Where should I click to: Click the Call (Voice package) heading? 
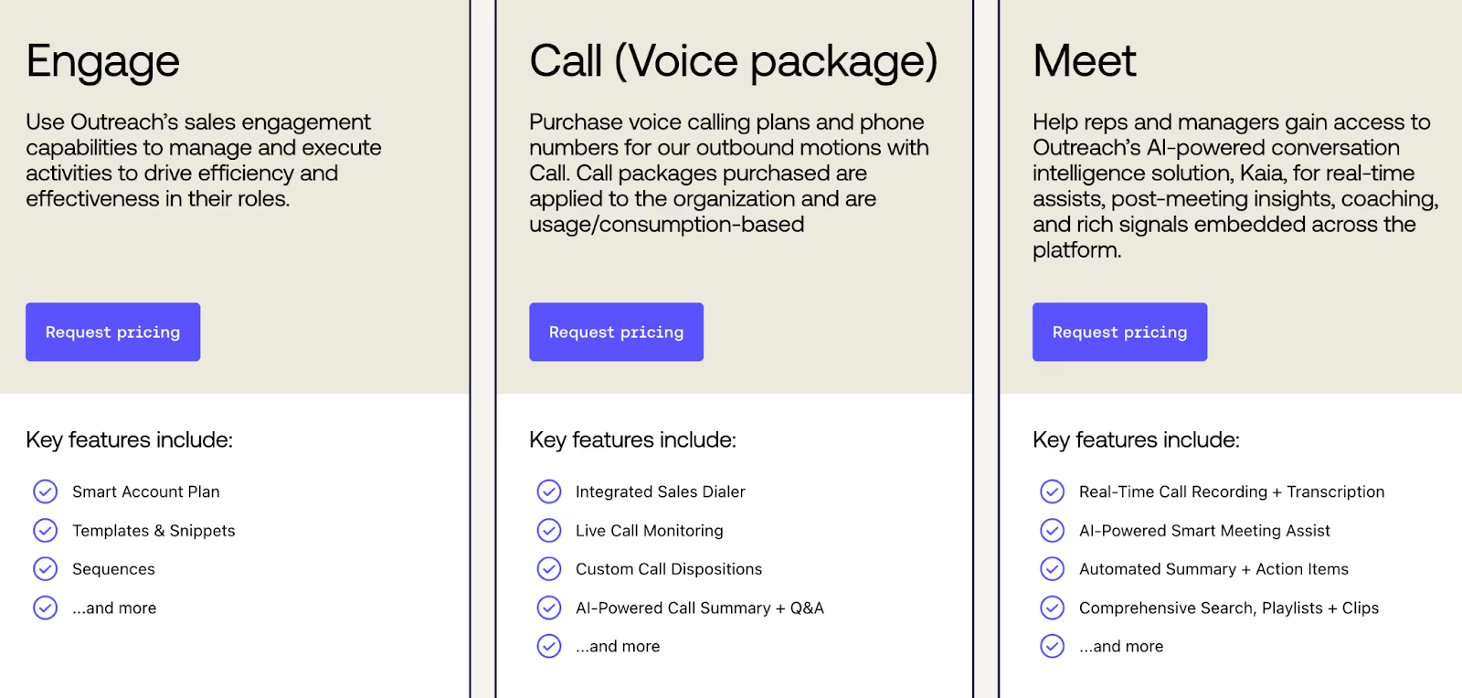(x=734, y=62)
